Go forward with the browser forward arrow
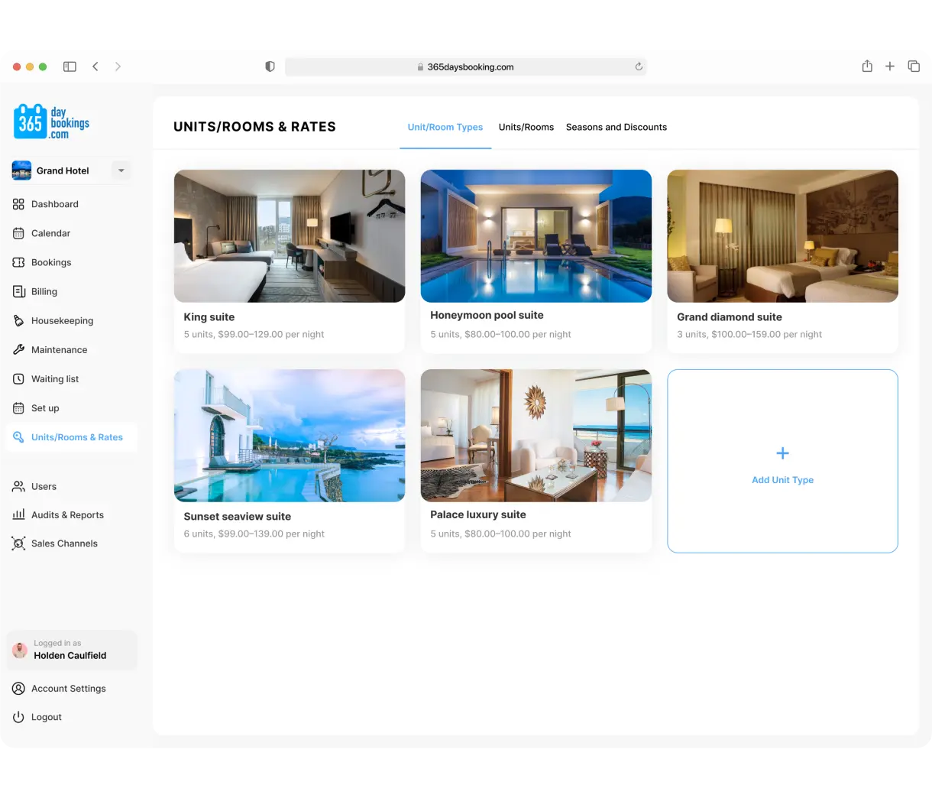Image resolution: width=932 pixels, height=798 pixels. [x=118, y=66]
